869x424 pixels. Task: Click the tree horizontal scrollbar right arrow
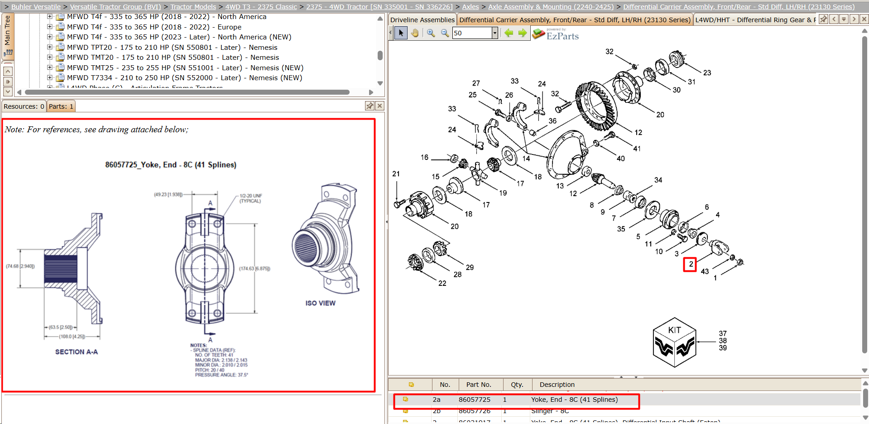371,92
